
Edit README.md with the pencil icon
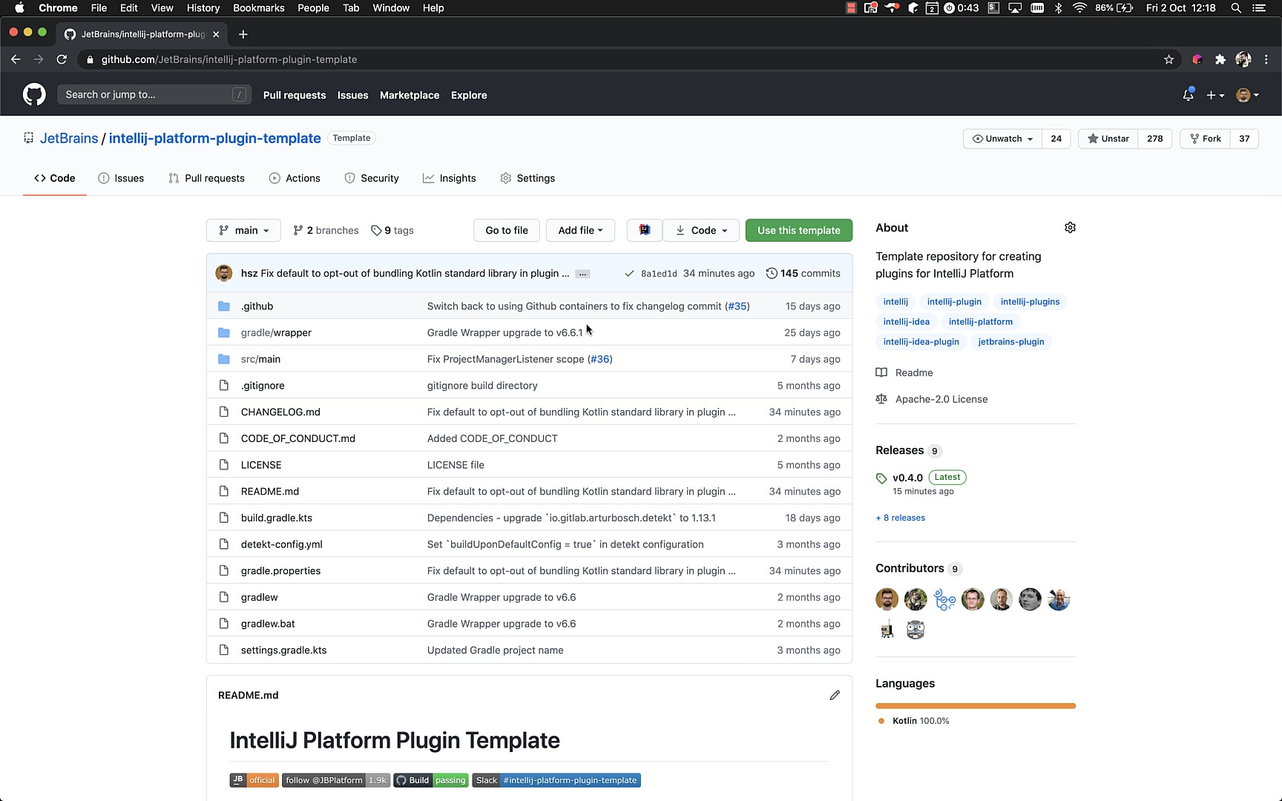pos(835,695)
